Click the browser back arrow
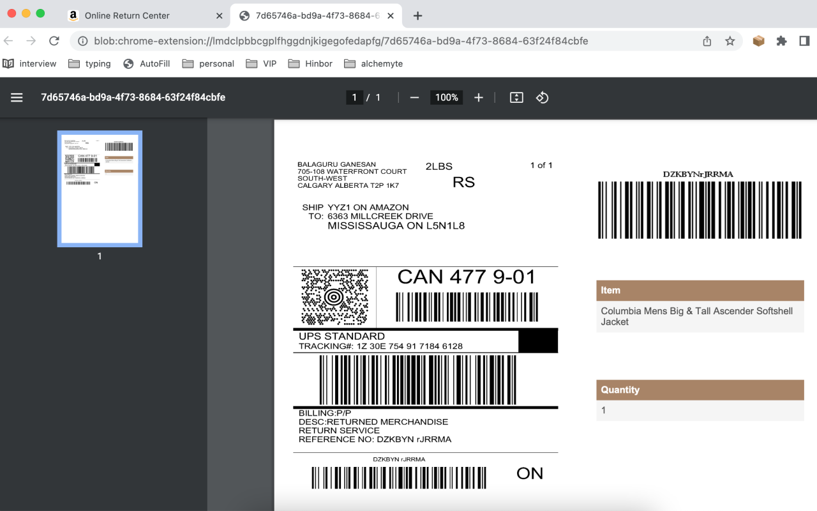This screenshot has height=511, width=817. (8, 41)
